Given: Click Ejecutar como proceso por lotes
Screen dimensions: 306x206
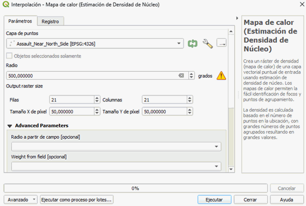Looking at the screenshot, I should point(77,200).
